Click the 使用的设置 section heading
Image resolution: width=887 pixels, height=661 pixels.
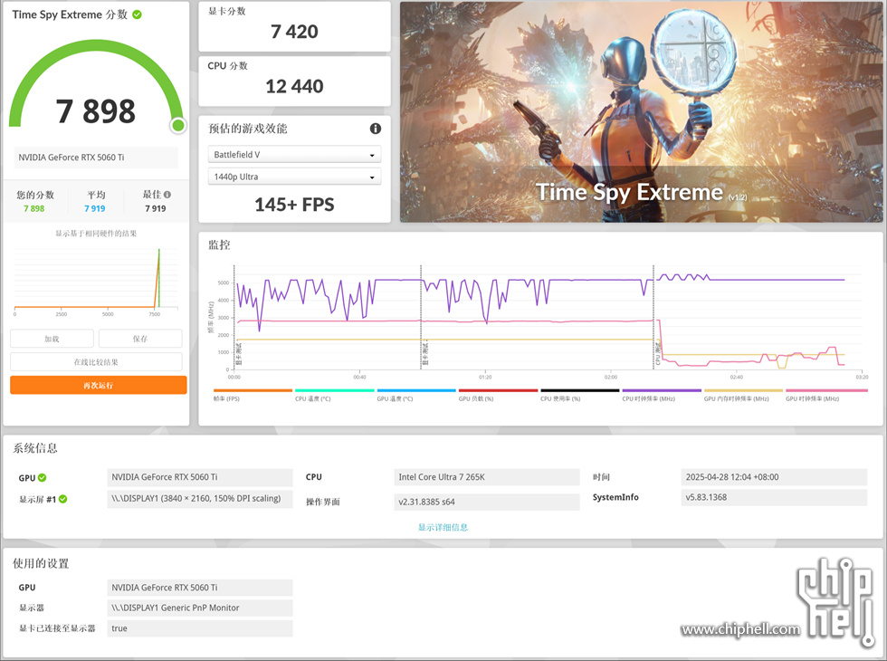pyautogui.click(x=41, y=563)
